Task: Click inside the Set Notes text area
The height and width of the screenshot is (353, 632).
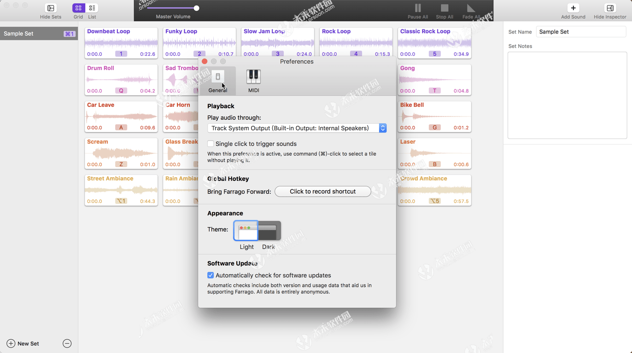Action: [x=567, y=95]
